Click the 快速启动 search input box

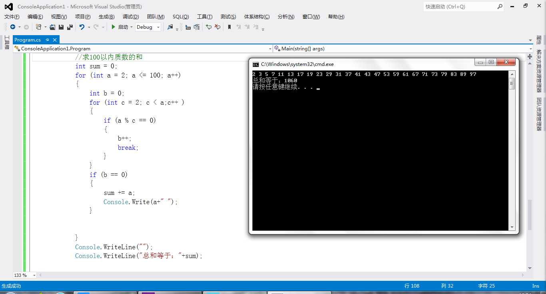[460, 6]
